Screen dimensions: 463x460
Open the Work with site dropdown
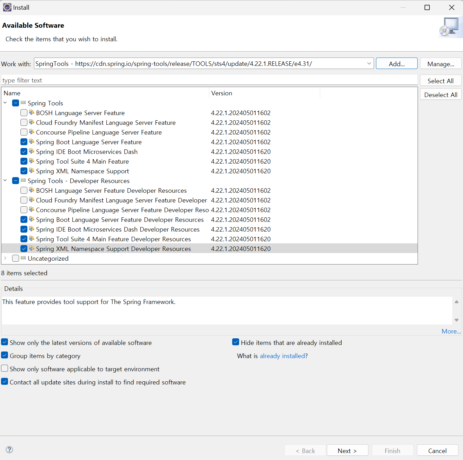click(369, 63)
